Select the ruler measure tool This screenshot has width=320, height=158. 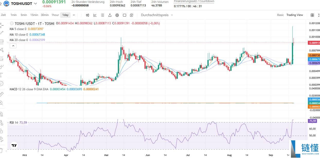[2, 94]
